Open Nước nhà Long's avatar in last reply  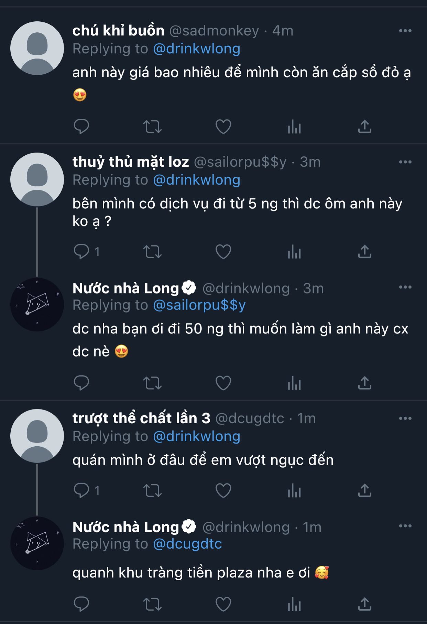point(37,543)
